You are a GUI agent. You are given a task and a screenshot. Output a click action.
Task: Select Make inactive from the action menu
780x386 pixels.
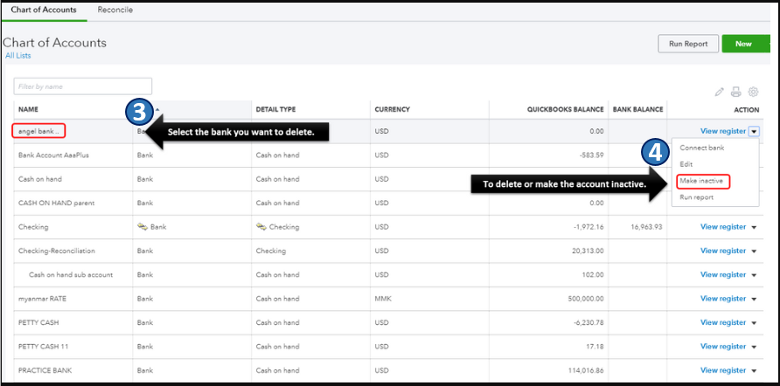click(x=702, y=181)
